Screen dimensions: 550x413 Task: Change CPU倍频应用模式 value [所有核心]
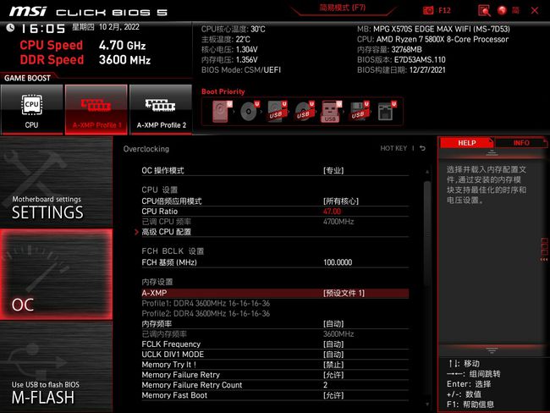[x=341, y=201]
